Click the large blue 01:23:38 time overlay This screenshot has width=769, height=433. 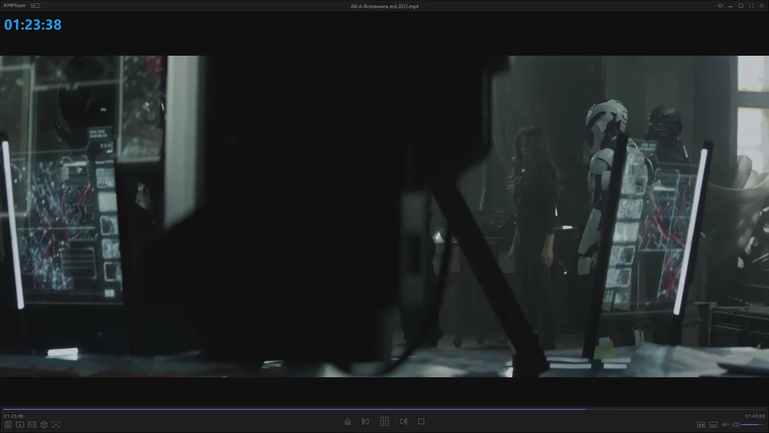[33, 25]
